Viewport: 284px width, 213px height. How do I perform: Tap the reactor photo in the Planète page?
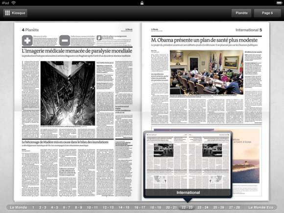(68, 93)
